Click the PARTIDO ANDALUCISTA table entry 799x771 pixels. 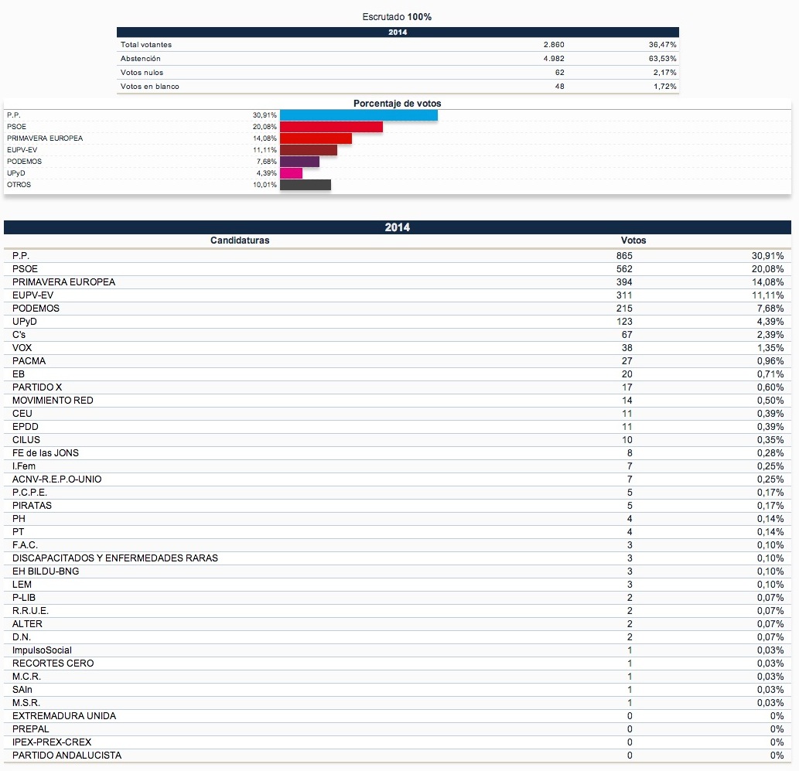point(67,756)
